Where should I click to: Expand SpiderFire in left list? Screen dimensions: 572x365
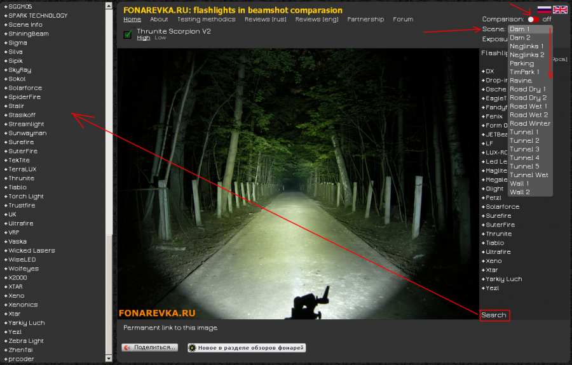coord(22,97)
